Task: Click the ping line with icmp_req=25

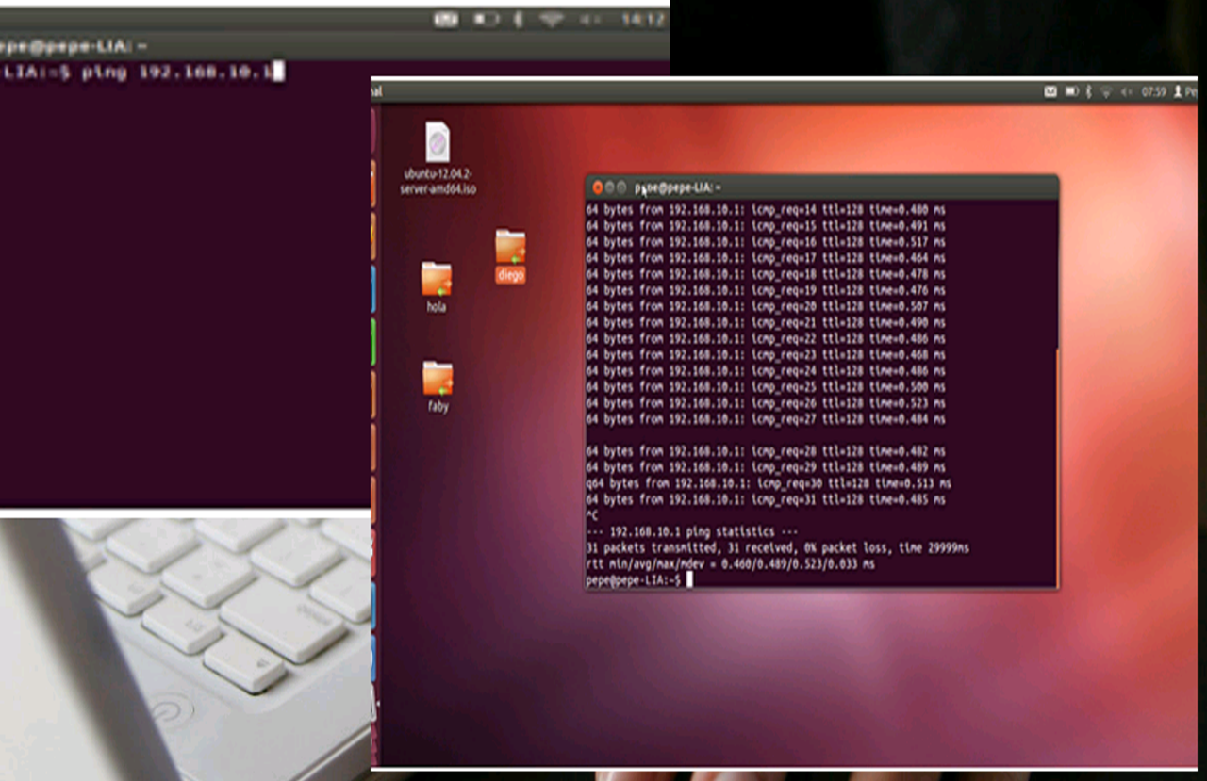Action: point(766,387)
